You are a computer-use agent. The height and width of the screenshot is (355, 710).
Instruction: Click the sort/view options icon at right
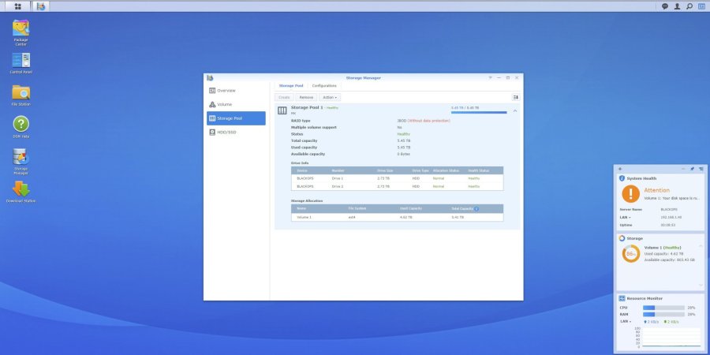pos(515,97)
